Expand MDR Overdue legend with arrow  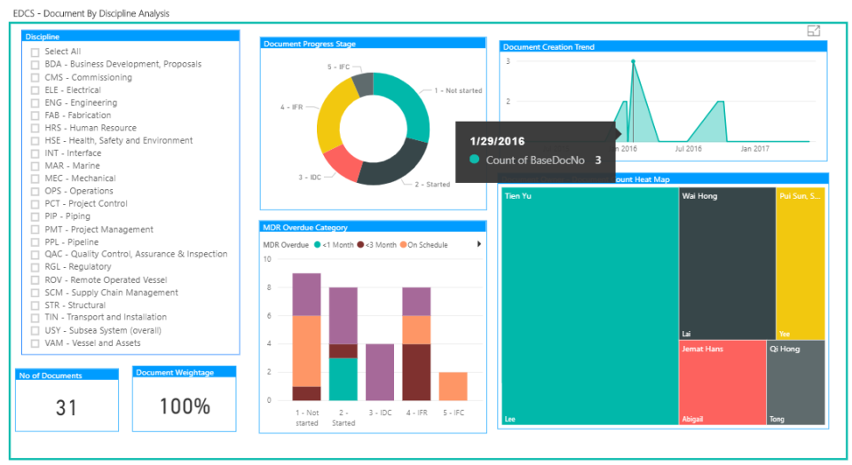tap(478, 244)
